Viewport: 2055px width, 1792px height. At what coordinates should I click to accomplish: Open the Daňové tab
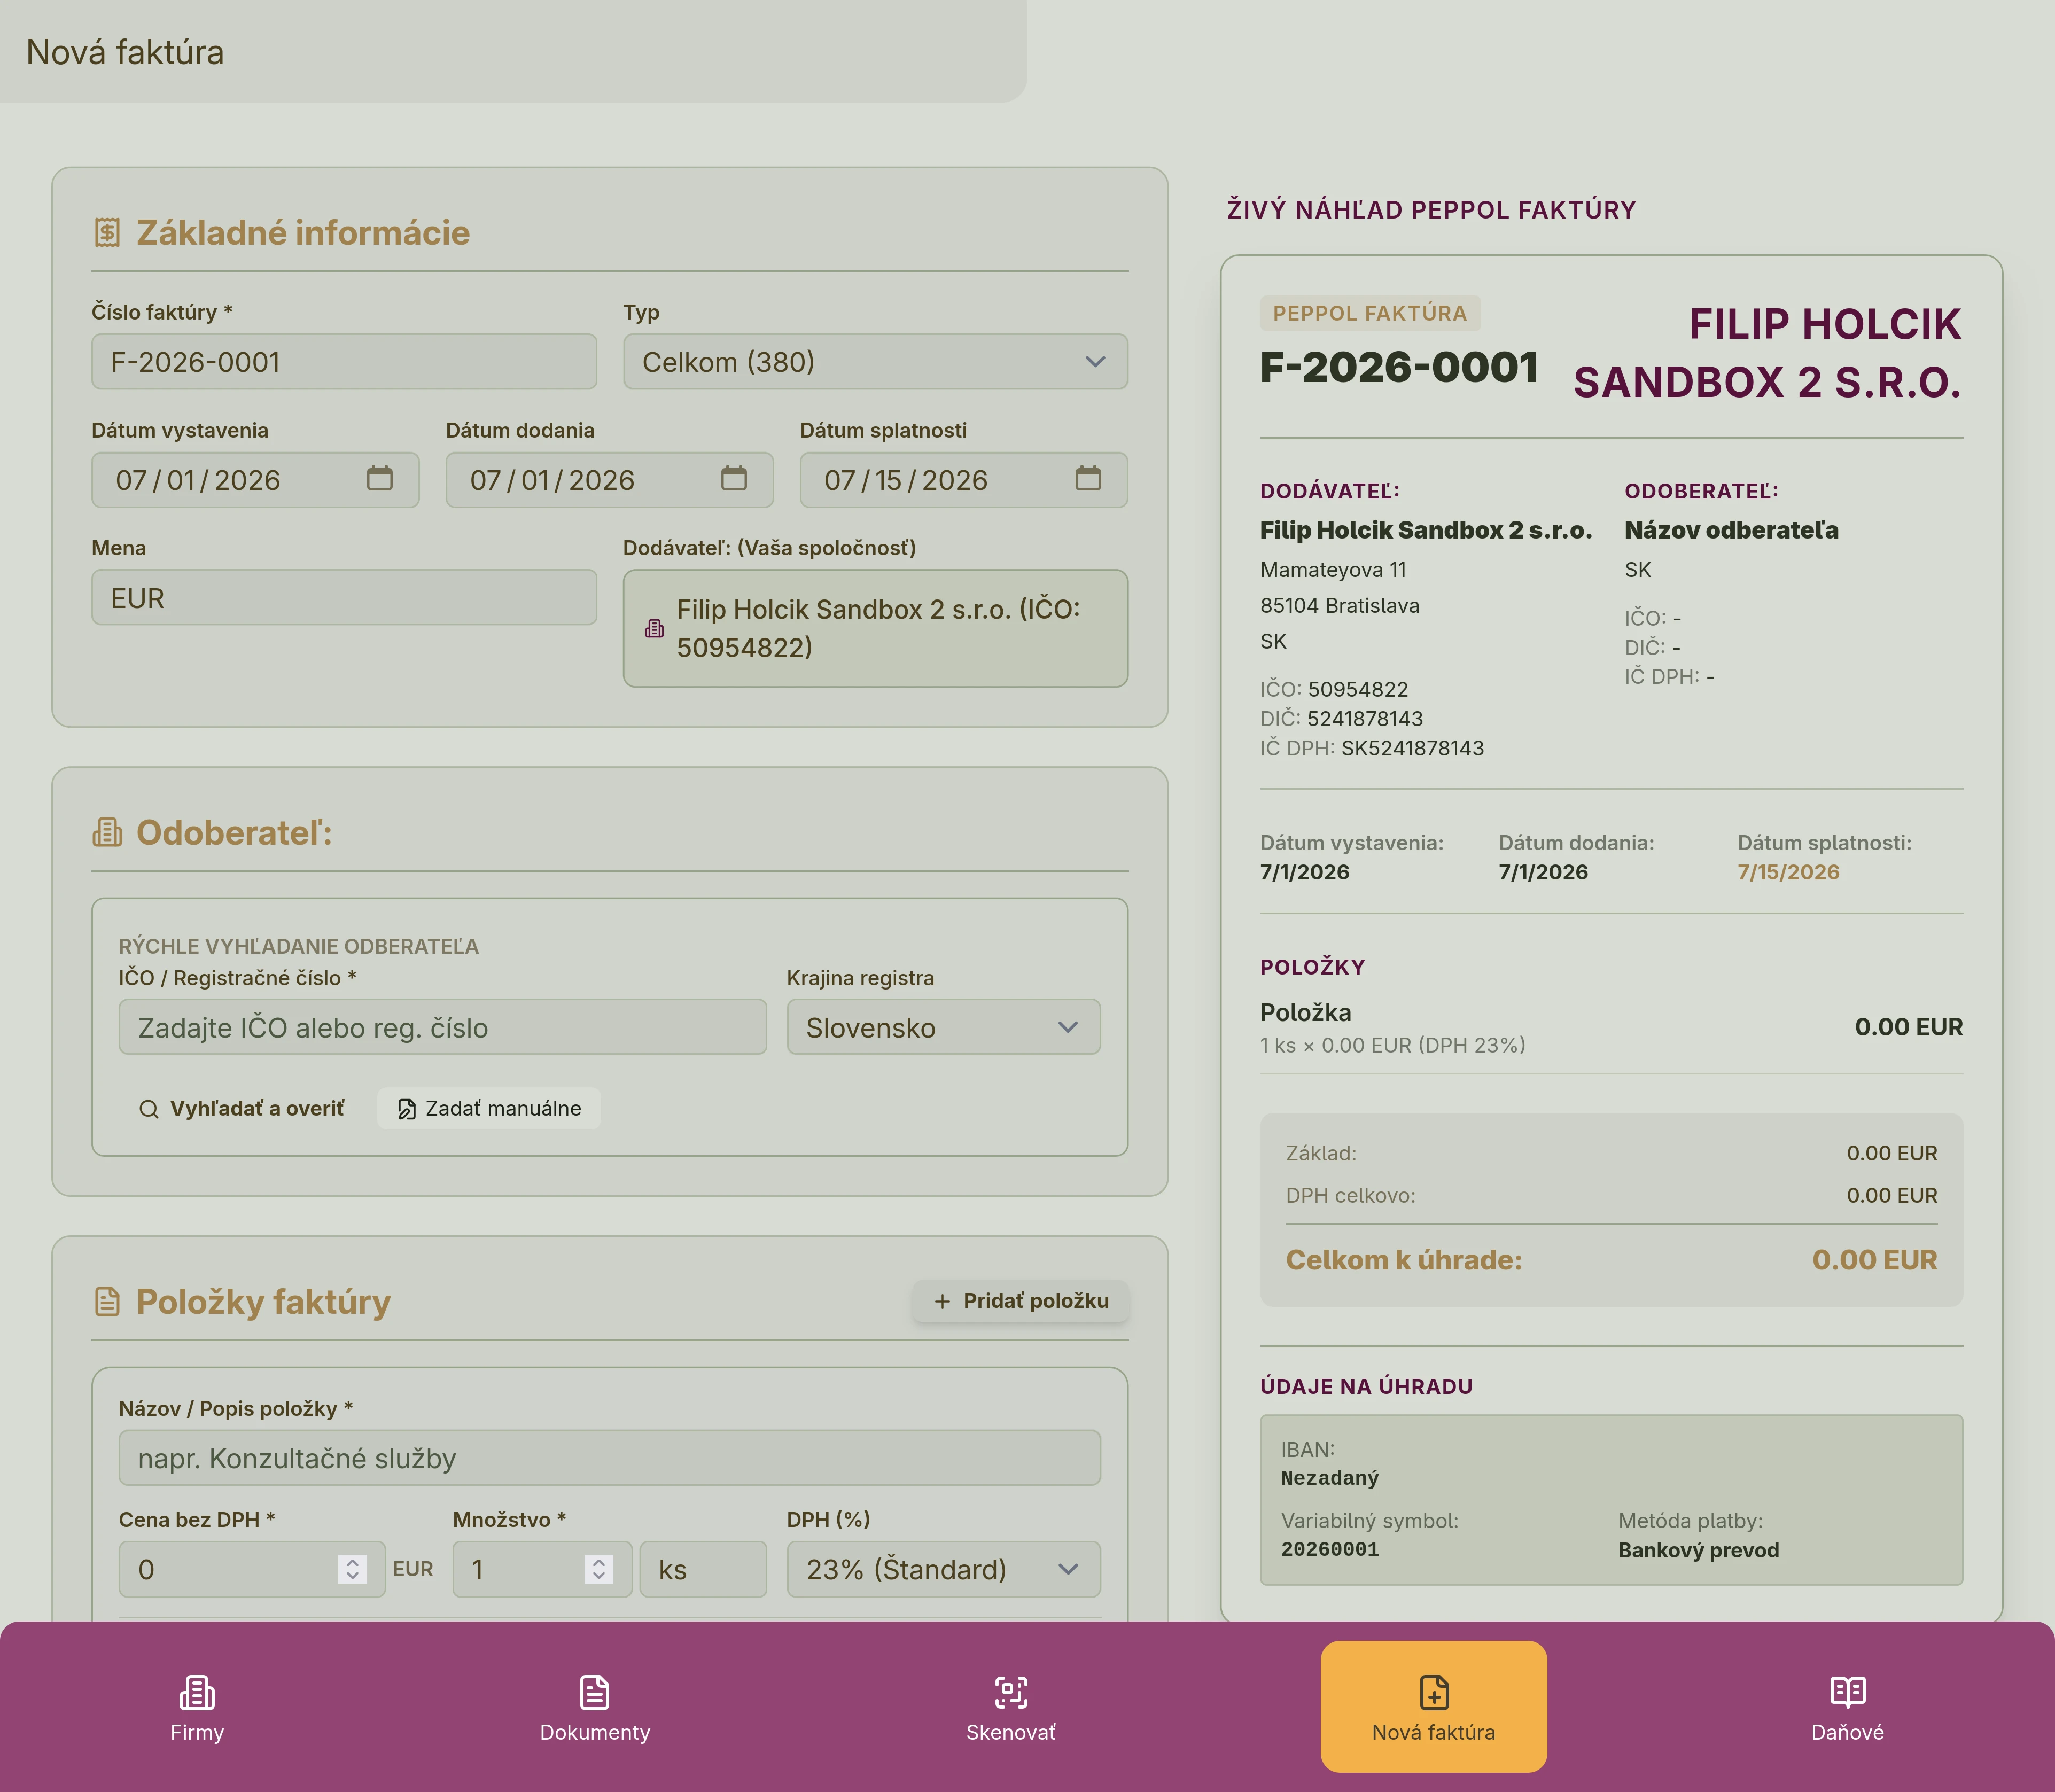pyautogui.click(x=1847, y=1708)
